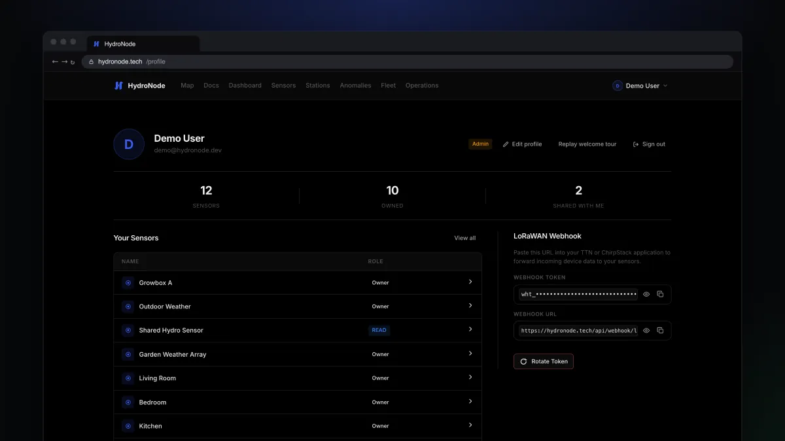Click the 2 Shared With Me stat
785x441 pixels.
point(578,197)
